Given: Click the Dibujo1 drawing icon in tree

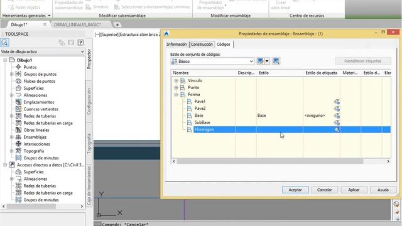Looking at the screenshot, I should click(x=12, y=60).
